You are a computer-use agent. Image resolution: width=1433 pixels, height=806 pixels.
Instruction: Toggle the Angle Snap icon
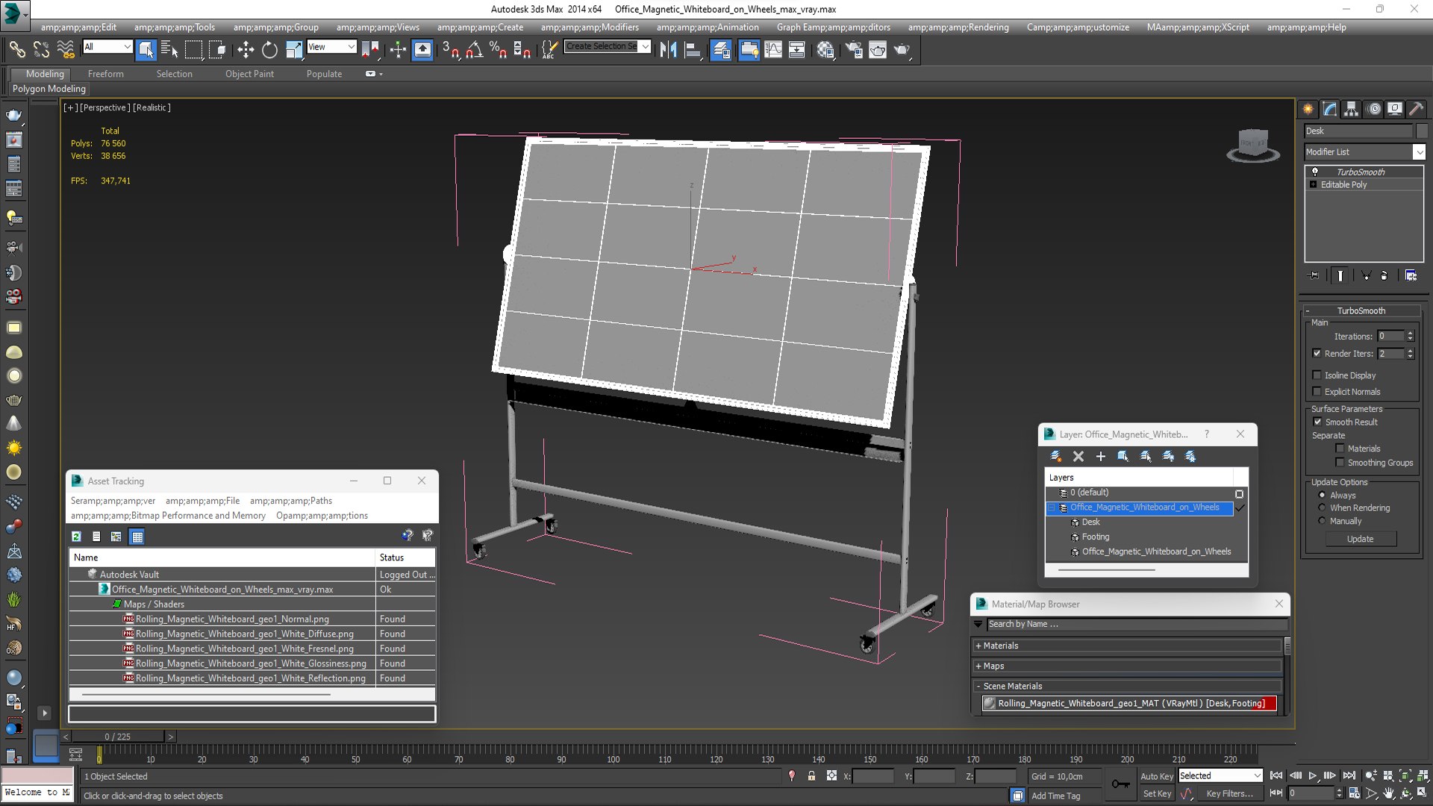[x=475, y=50]
